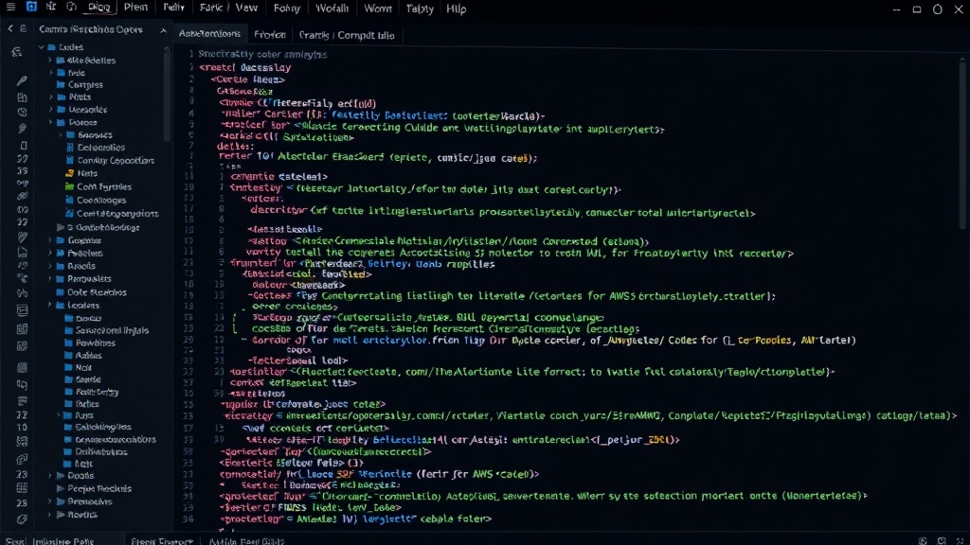The width and height of the screenshot is (970, 545).
Task: Click the first code line in editor
Action: coord(262,54)
